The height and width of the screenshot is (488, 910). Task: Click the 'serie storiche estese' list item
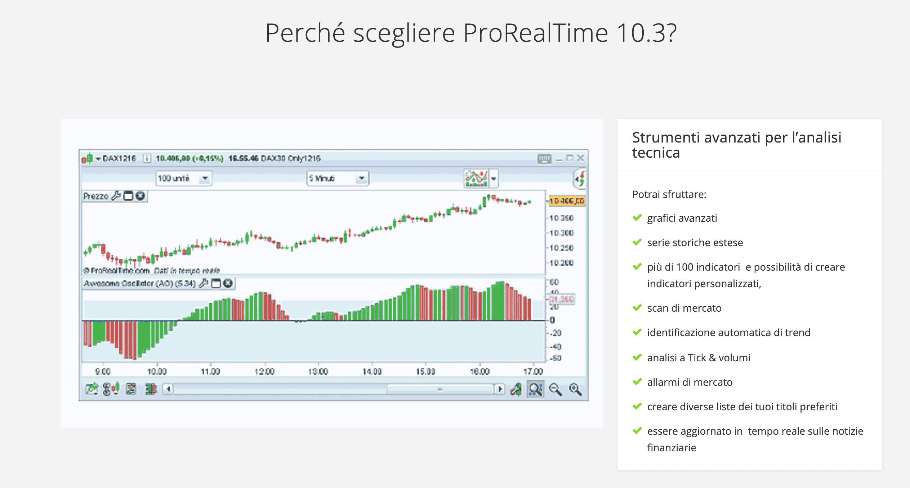(x=695, y=243)
